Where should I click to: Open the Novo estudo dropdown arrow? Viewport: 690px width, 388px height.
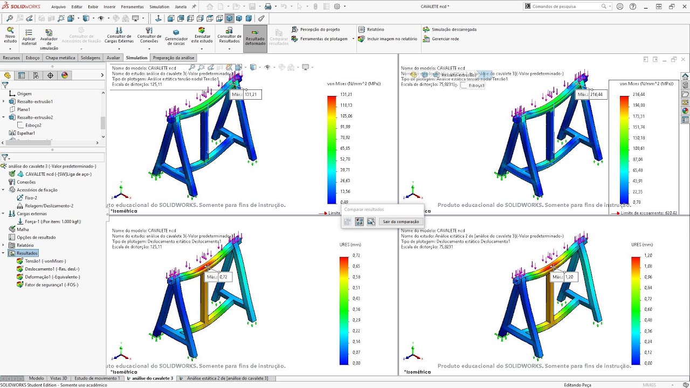click(x=10, y=48)
